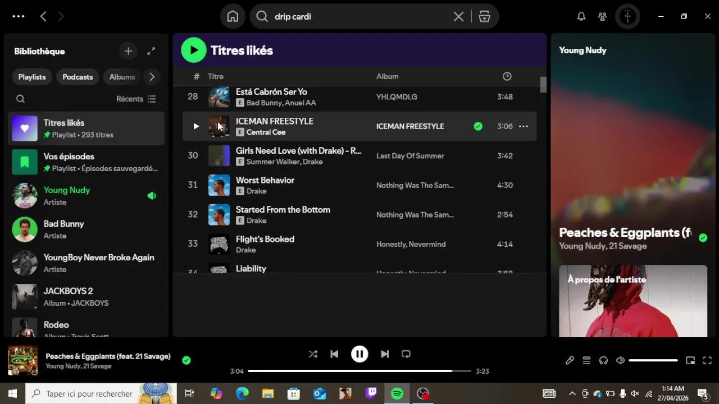Open the Spotify three-dot main menu
The width and height of the screenshot is (719, 404).
pos(19,16)
